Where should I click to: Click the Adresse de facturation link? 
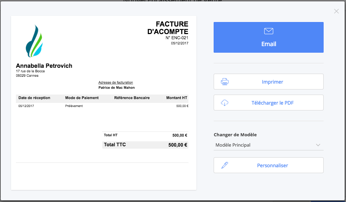click(x=116, y=82)
